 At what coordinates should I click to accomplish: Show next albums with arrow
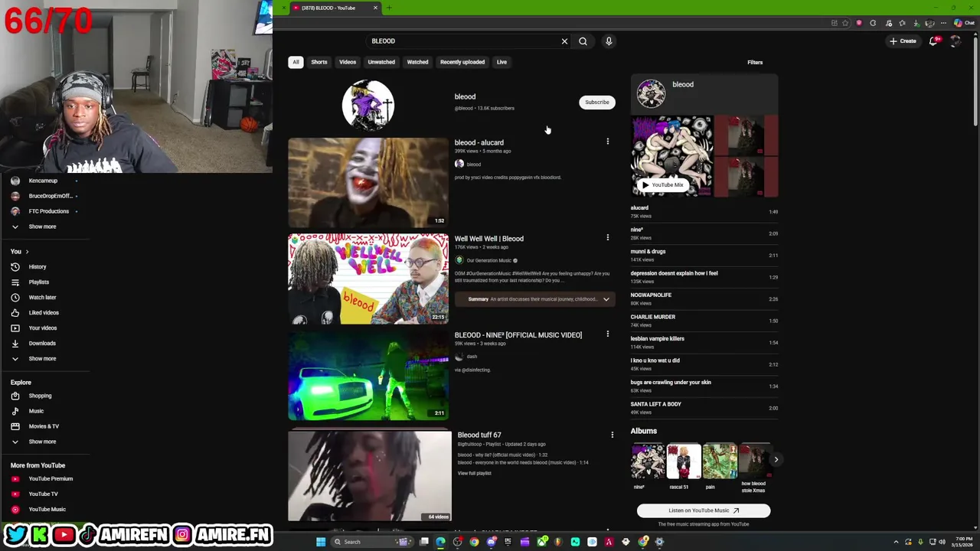click(x=776, y=460)
